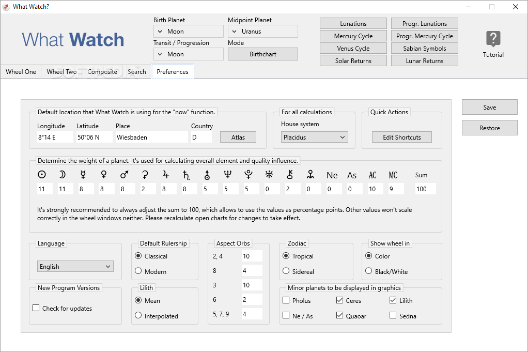Restore default preferences
Viewport: 528px width, 352px height.
(490, 128)
